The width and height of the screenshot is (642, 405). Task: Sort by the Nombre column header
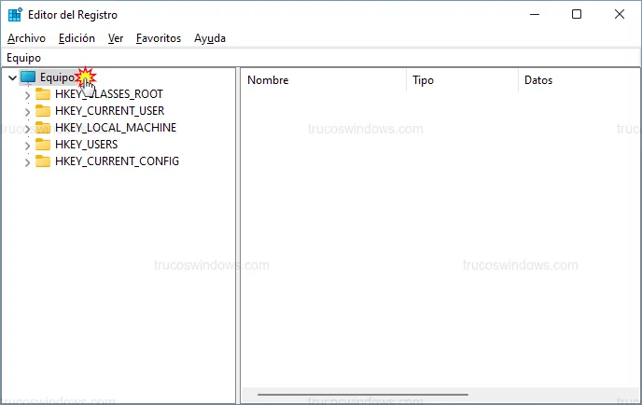[x=322, y=80]
